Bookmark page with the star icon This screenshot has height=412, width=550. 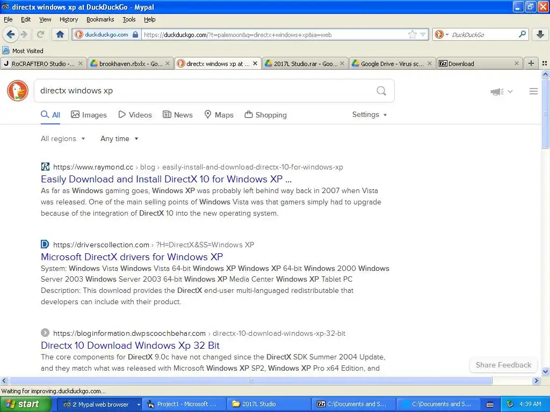point(412,34)
